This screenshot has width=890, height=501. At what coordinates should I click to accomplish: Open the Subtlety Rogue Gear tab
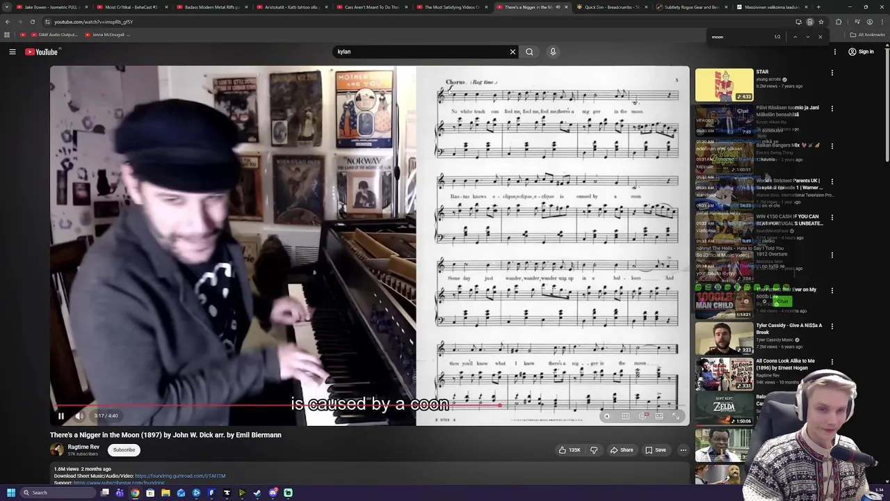(692, 7)
